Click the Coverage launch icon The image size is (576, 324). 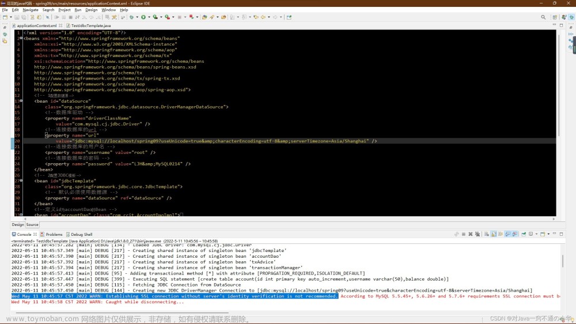[156, 17]
